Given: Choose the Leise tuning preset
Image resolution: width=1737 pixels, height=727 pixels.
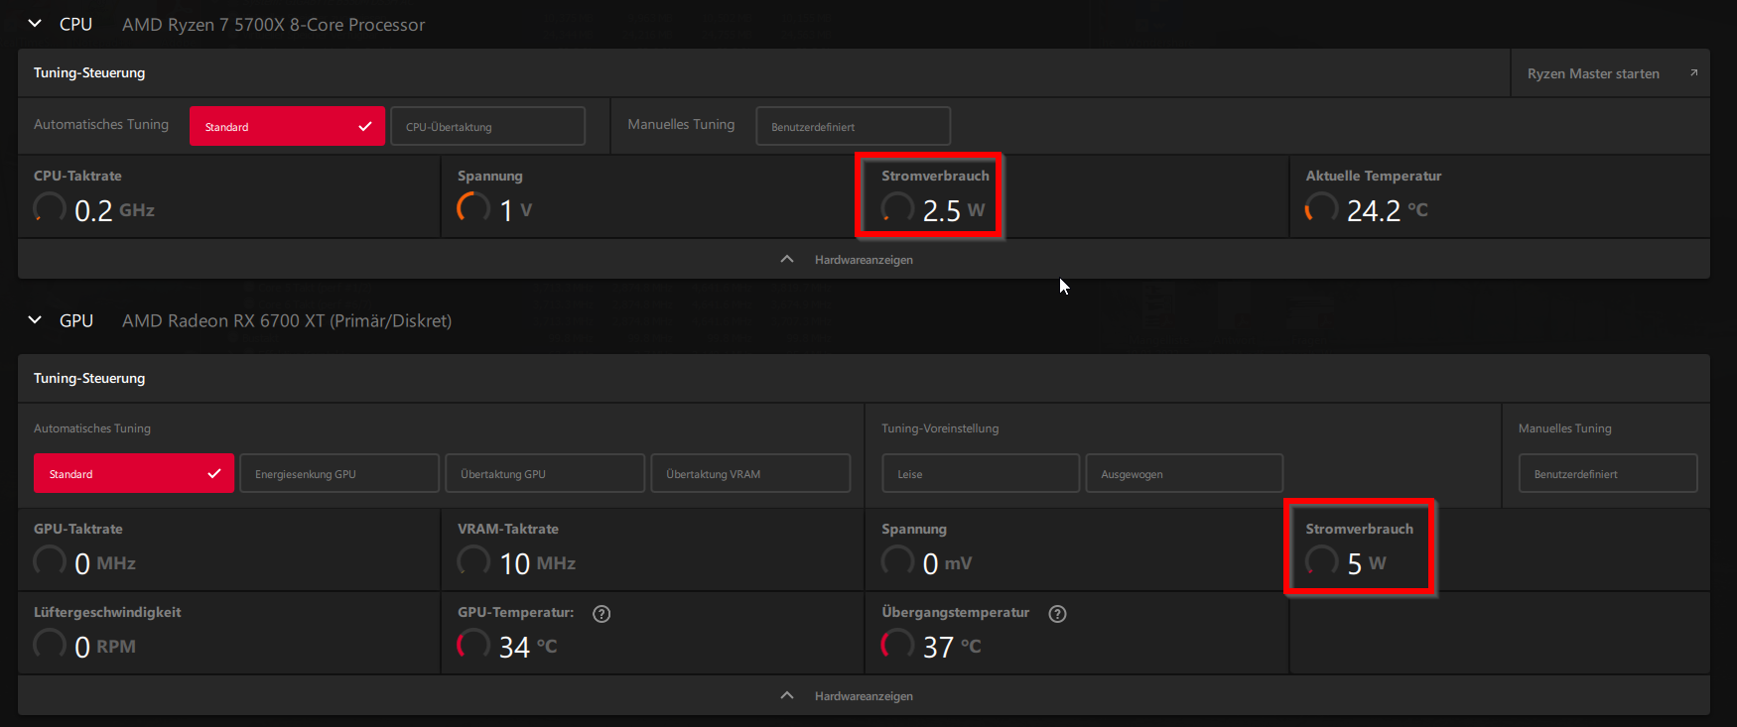Looking at the screenshot, I should tap(981, 473).
